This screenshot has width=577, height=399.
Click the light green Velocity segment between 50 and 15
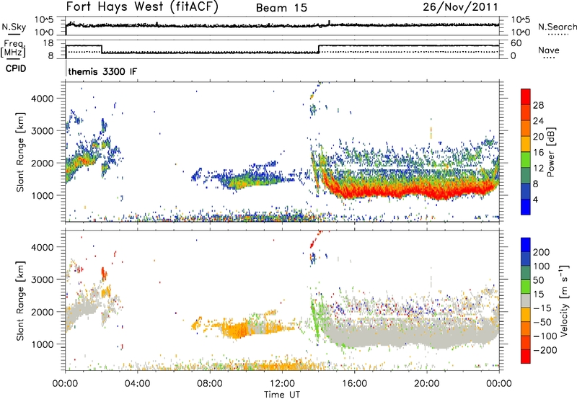[x=526, y=287]
